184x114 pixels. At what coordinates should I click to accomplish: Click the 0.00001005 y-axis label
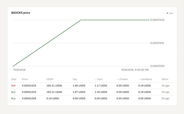pyautogui.click(x=157, y=66)
